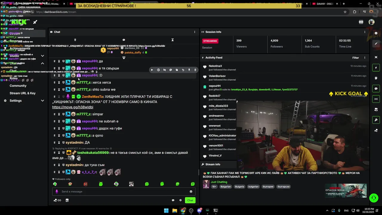Click the info icon in right sidebar
Viewport: 382px width, 215px height.
376,33
